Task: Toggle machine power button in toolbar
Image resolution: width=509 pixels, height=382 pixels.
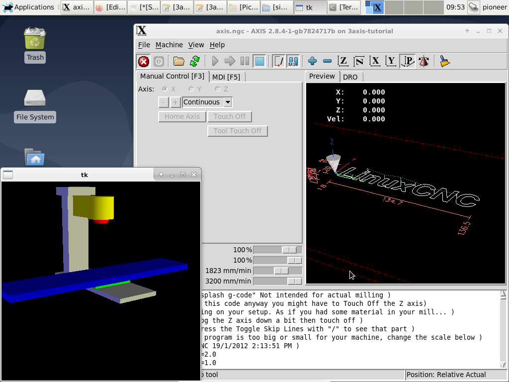Action: [x=159, y=61]
